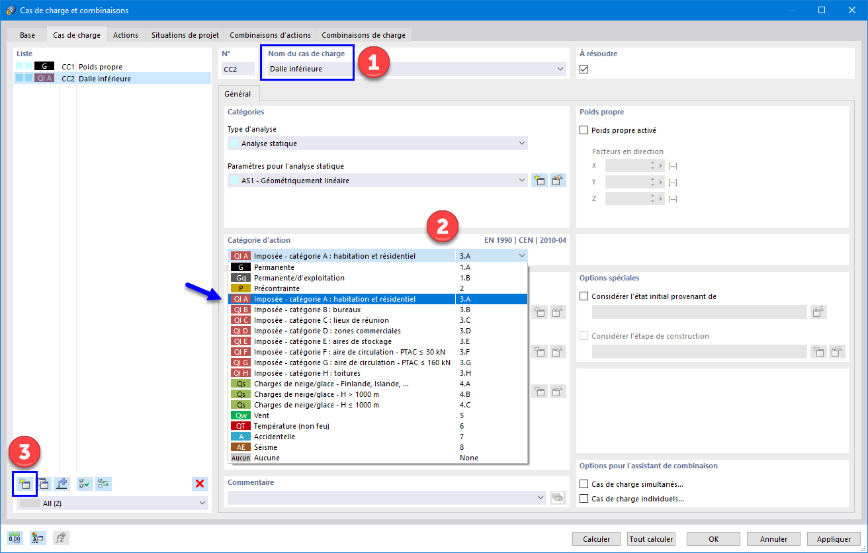Click the fx formula icon
868x553 pixels.
pos(62,538)
